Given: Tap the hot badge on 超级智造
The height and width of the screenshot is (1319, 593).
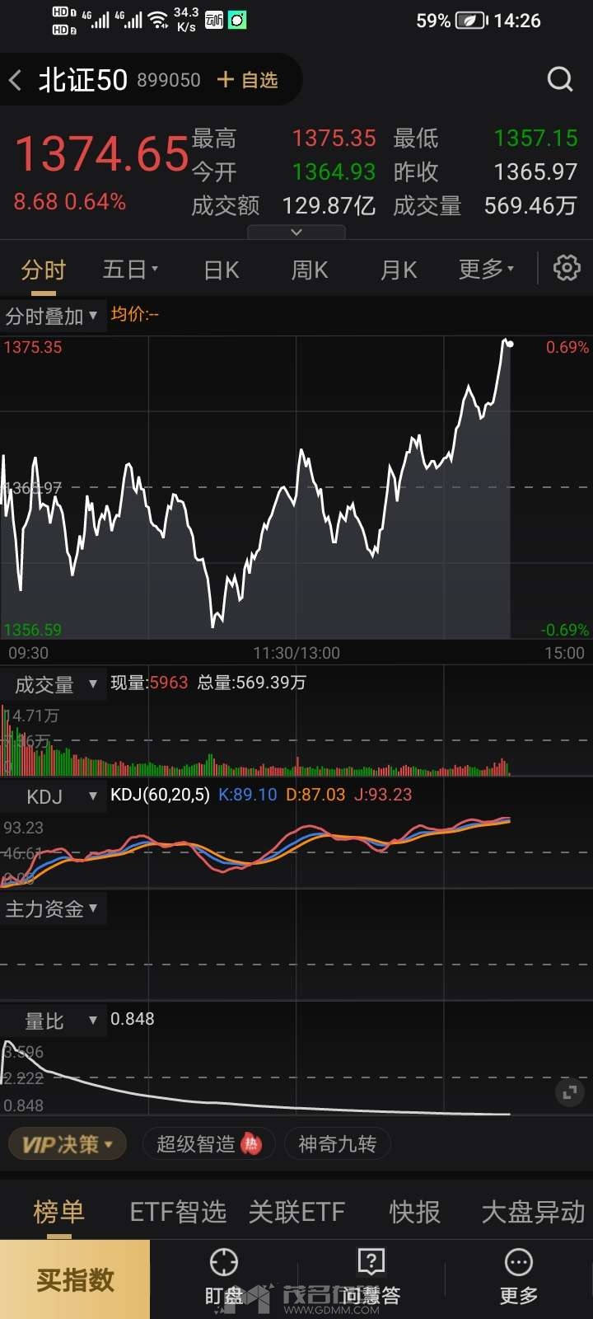Looking at the screenshot, I should tap(251, 1143).
